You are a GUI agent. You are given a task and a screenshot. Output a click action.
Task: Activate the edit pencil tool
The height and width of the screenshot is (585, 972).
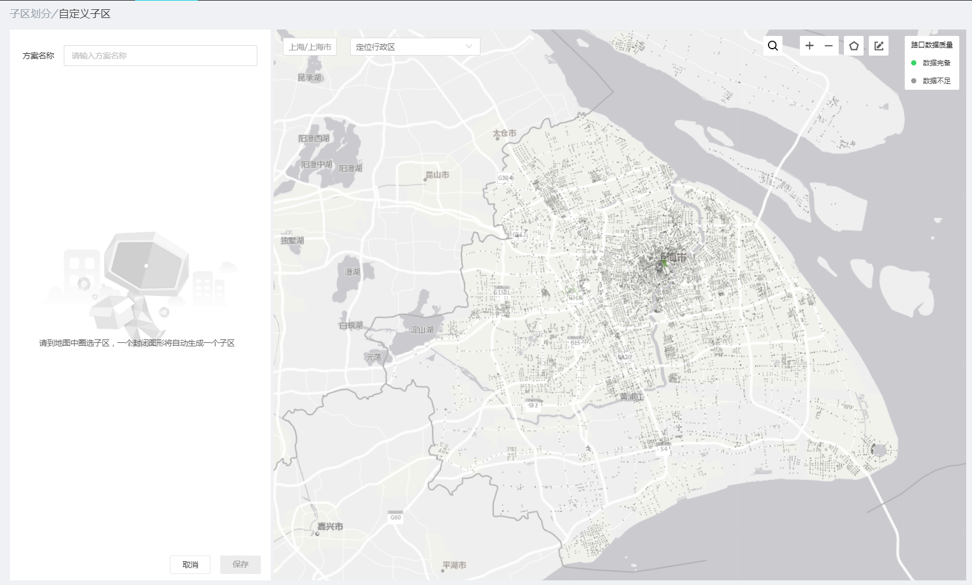pos(879,46)
